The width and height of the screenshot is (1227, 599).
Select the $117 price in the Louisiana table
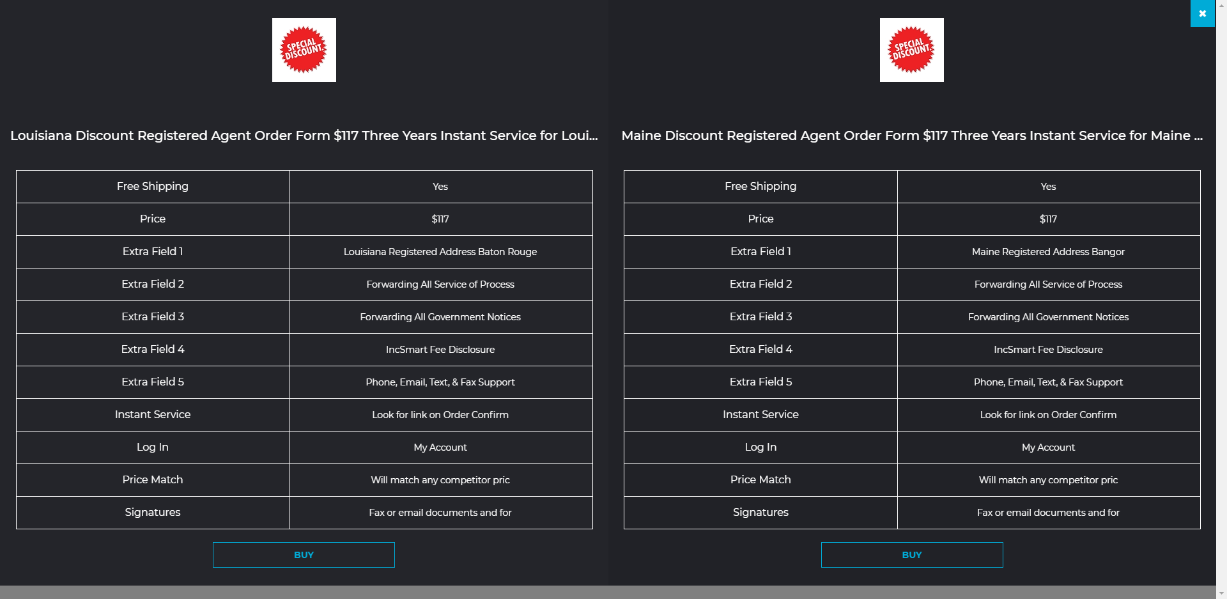click(440, 219)
